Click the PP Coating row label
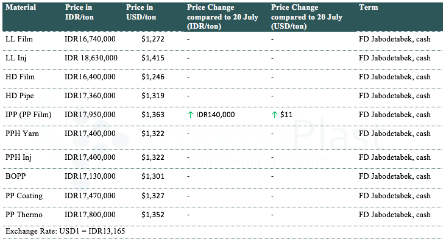The width and height of the screenshot is (446, 244). [x=24, y=196]
